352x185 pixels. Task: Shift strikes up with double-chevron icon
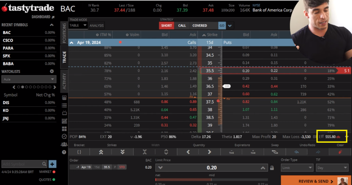[x=101, y=152]
